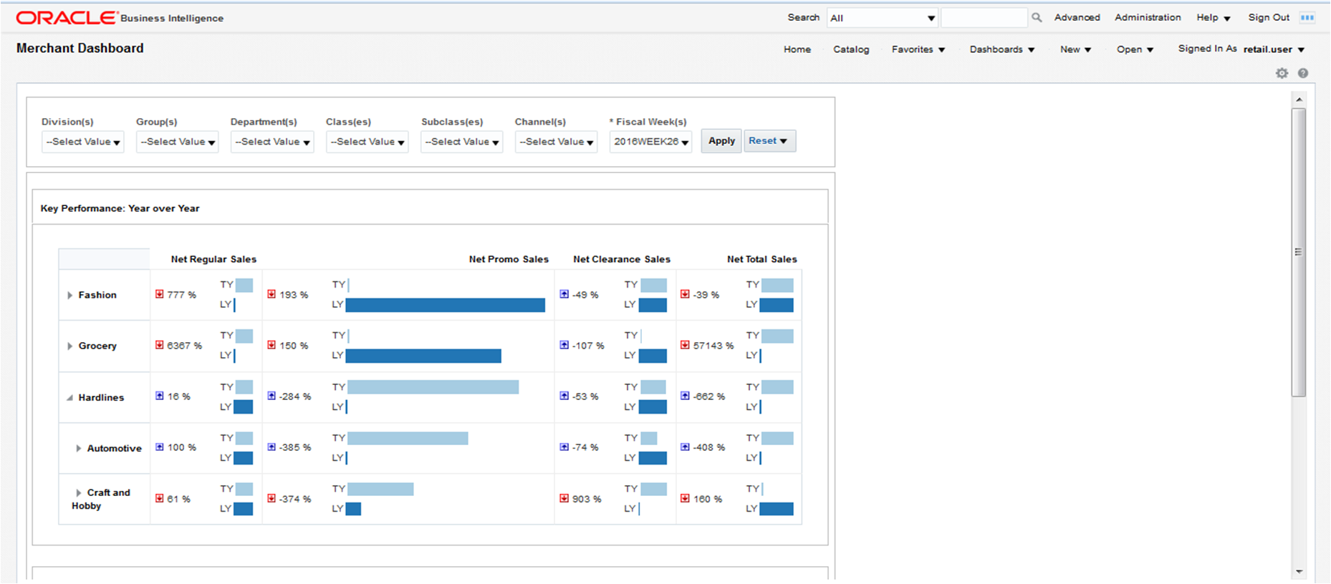Click the Grocery Net Promo Sales LY bar
This screenshot has width=1331, height=584.
[x=423, y=356]
